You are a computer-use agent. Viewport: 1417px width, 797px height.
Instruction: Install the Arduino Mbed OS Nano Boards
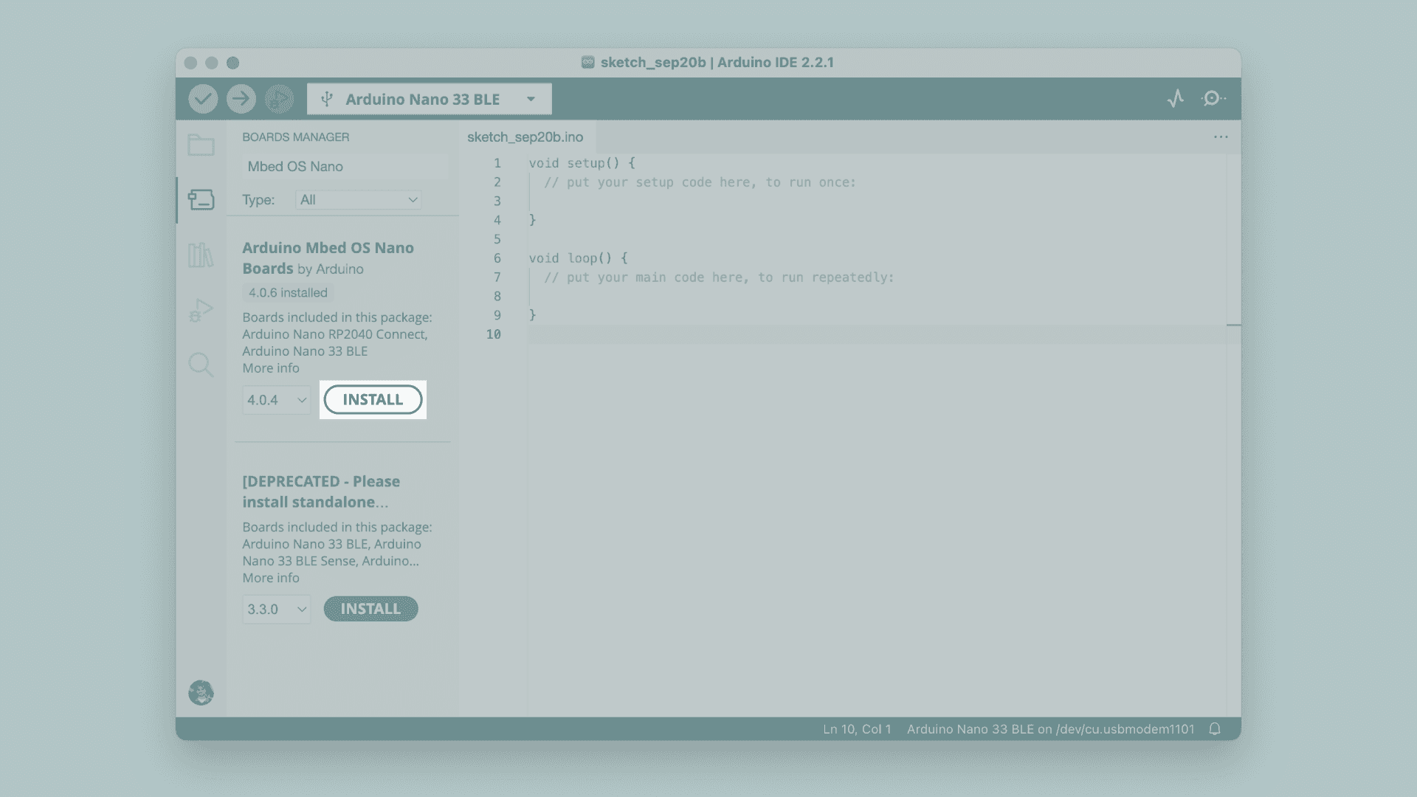[373, 400]
